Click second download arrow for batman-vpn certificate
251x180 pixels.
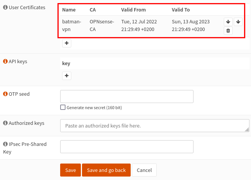click(238, 22)
